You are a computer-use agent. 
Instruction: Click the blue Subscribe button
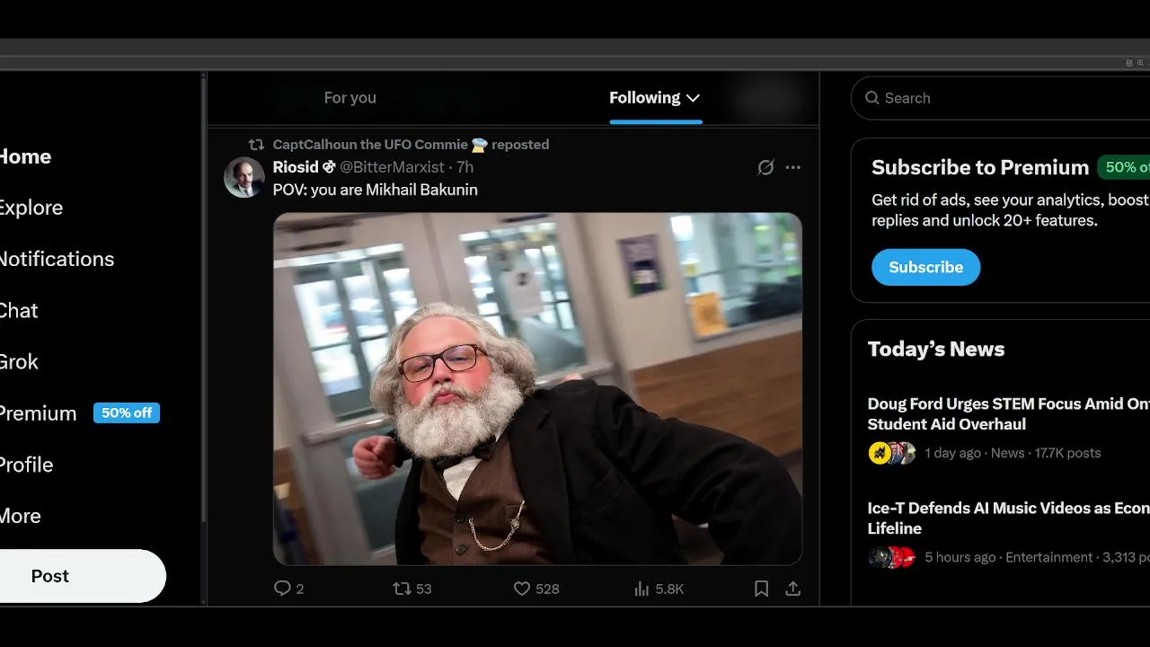[925, 267]
